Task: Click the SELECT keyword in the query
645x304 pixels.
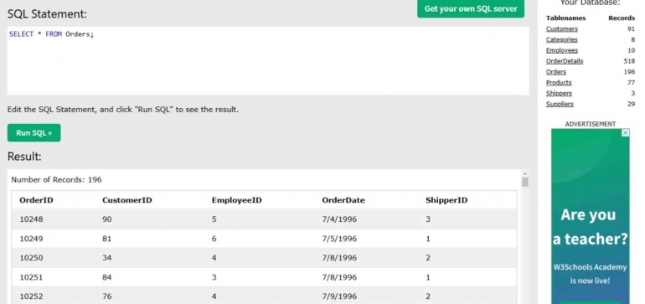Action: click(x=21, y=34)
